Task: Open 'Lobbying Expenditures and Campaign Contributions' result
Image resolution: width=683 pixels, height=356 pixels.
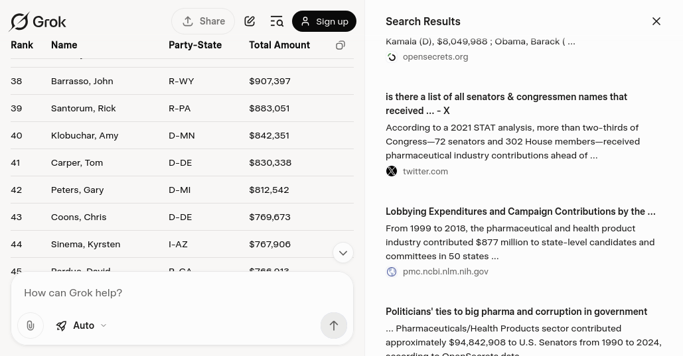Action: coord(520,211)
